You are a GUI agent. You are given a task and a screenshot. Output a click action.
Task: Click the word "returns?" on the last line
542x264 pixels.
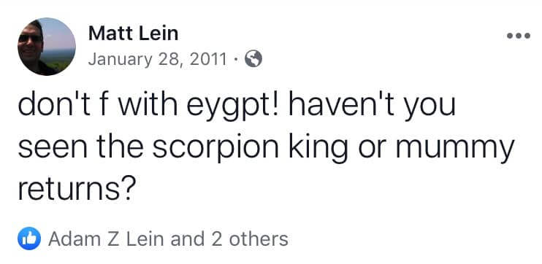tap(75, 189)
